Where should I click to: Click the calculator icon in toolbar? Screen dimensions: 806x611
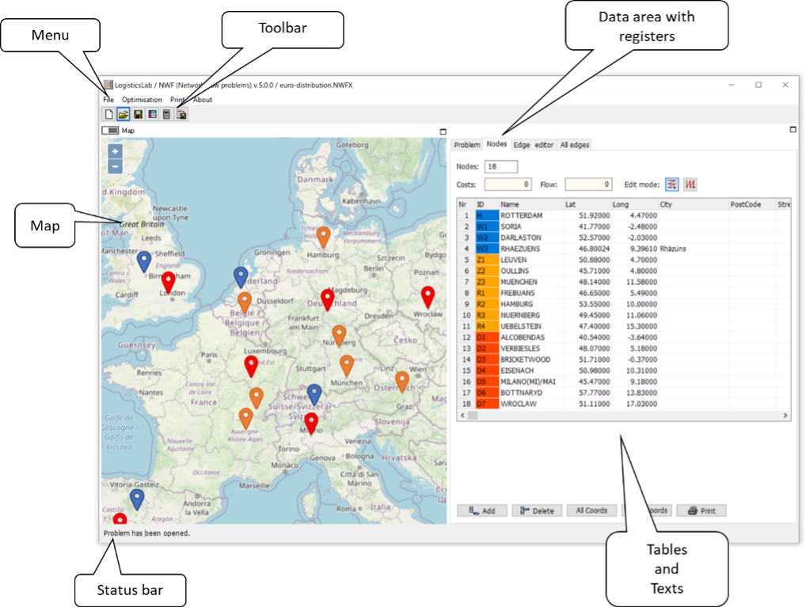[x=166, y=115]
